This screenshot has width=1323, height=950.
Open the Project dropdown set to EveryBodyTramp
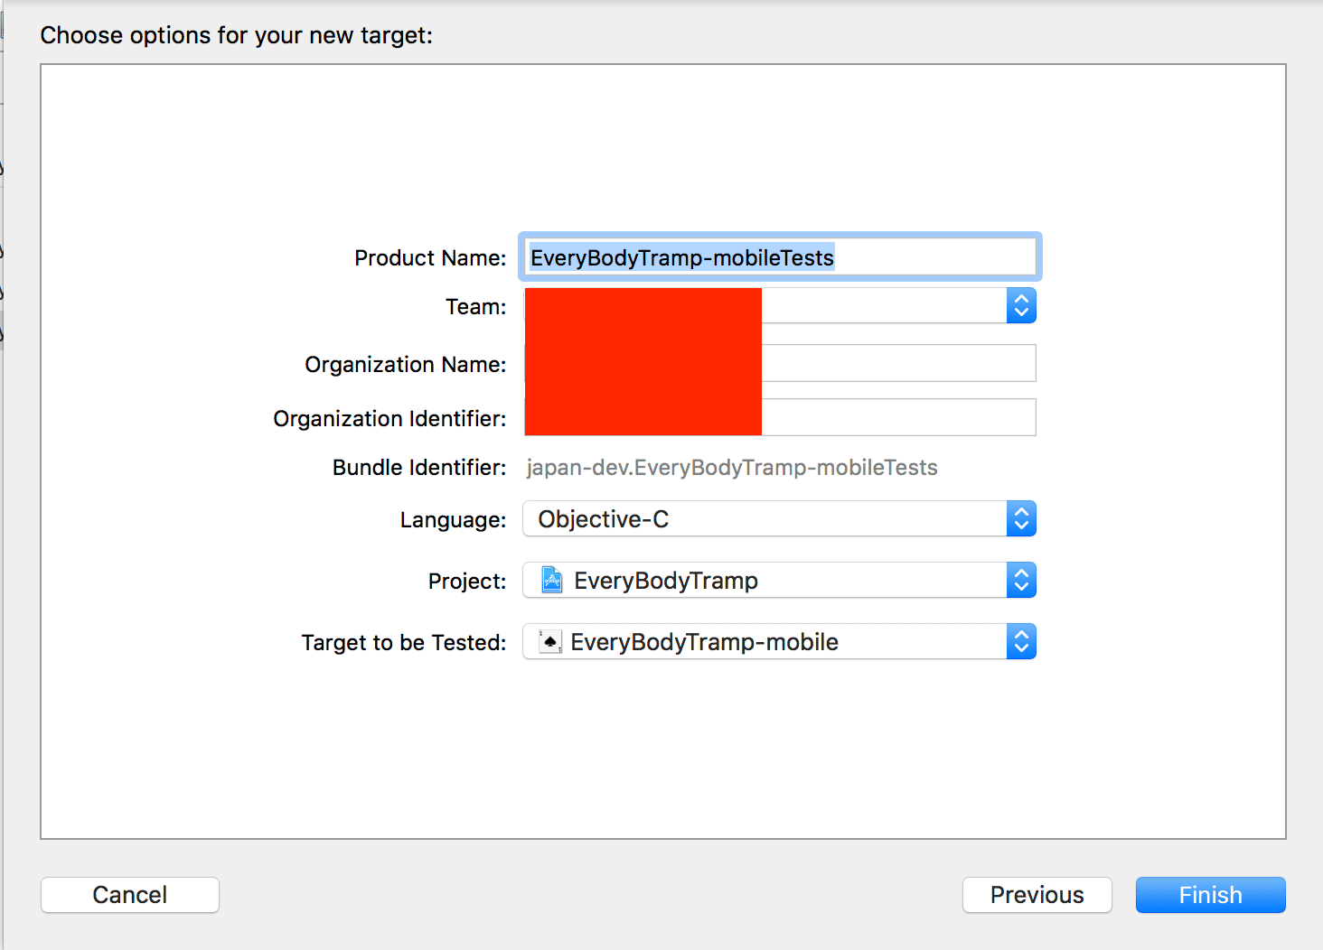click(777, 580)
